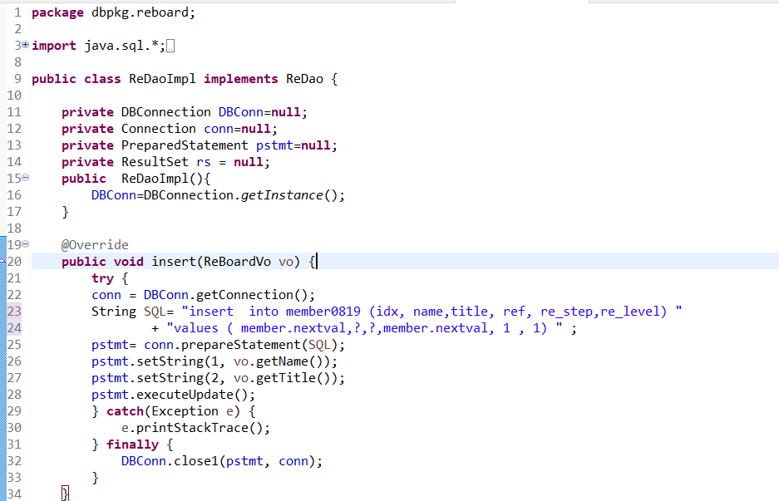This screenshot has width=779, height=501.
Task: Click the prepareStatement call on line 25
Action: point(241,345)
